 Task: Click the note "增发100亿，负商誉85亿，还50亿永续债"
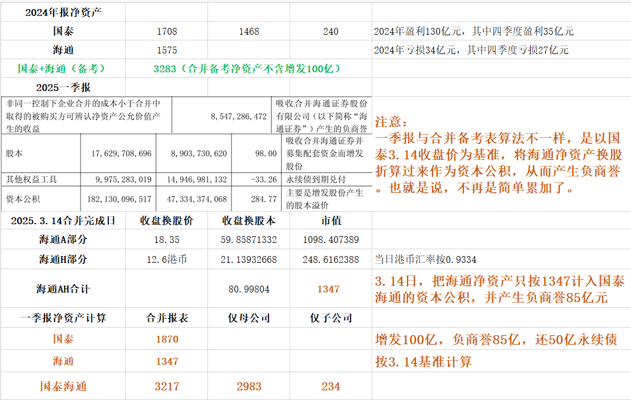pyautogui.click(x=496, y=340)
